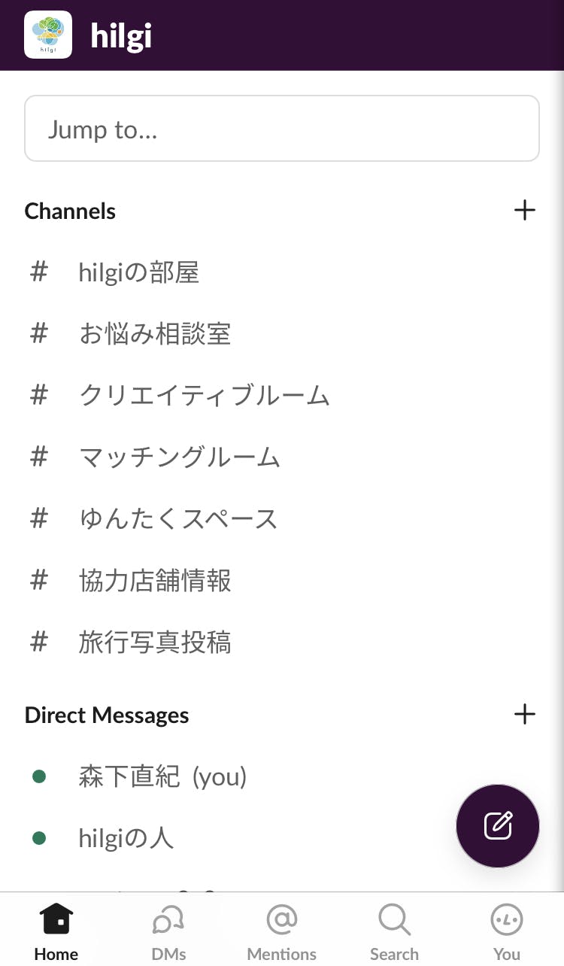Open the Home tab
Viewport: 564px width, 966px height.
(x=56, y=933)
